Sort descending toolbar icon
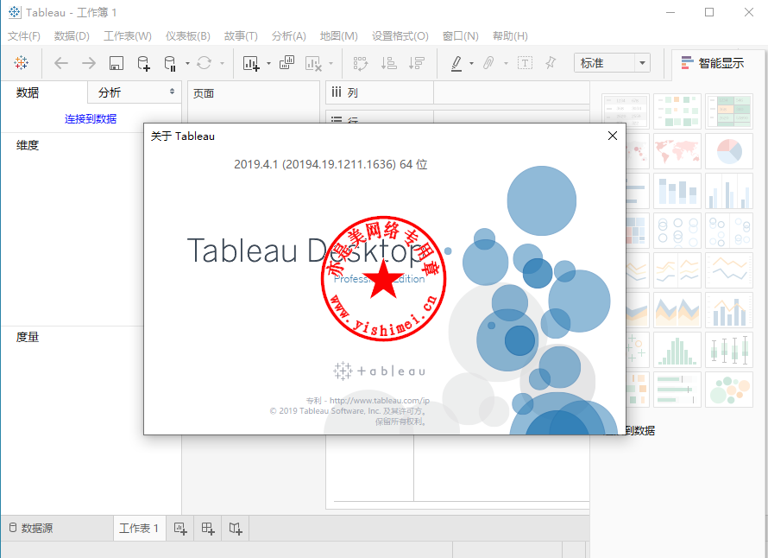The height and width of the screenshot is (558, 768). 416,63
